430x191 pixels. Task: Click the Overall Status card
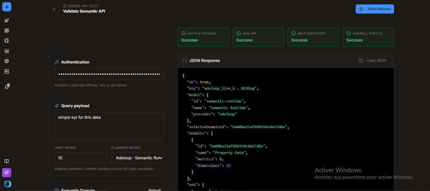click(x=368, y=37)
